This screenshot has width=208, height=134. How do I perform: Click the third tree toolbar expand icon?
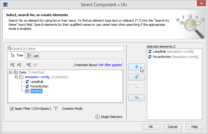click(29, 65)
